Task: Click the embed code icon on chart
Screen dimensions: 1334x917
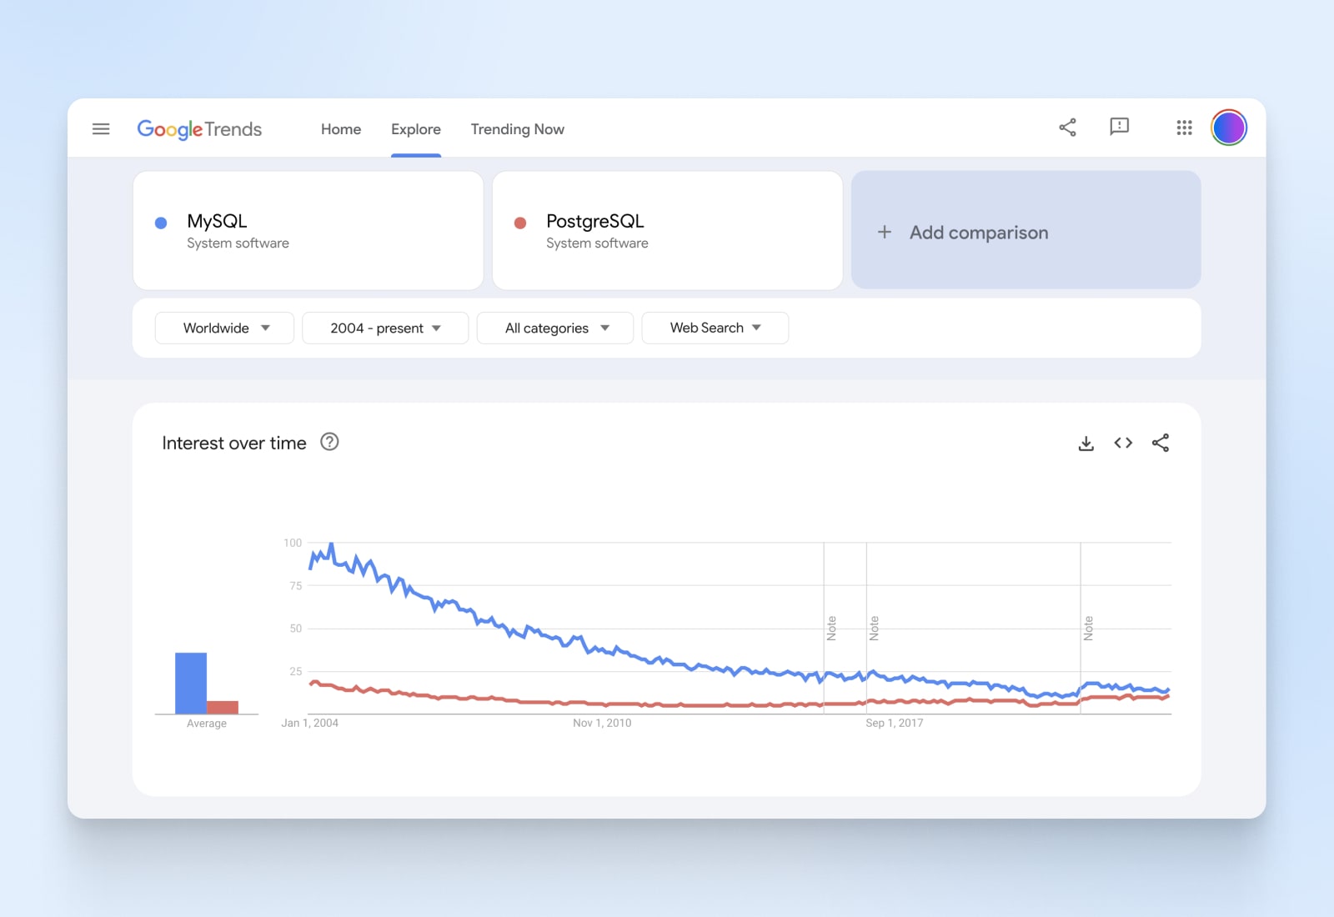Action: [1123, 443]
